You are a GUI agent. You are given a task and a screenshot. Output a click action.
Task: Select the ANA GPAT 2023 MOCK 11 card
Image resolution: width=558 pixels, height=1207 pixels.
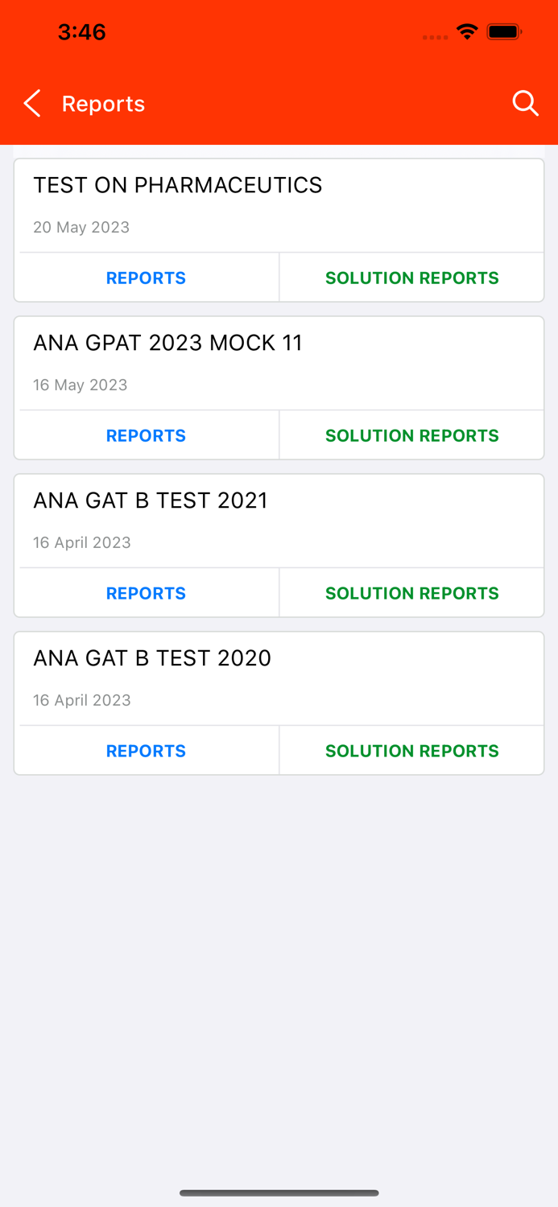(279, 362)
